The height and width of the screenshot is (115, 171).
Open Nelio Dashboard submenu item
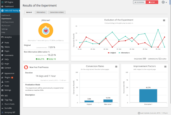pos(6,15)
